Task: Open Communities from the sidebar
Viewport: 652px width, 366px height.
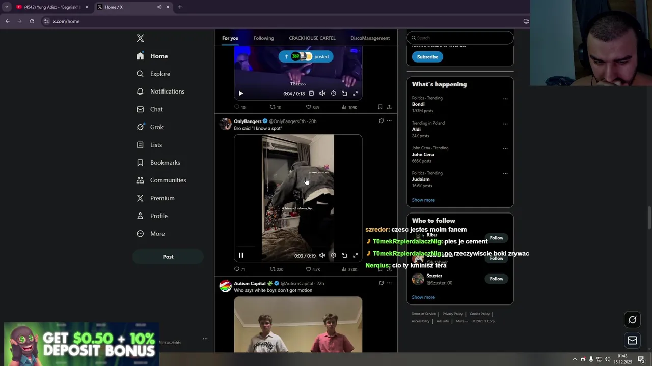Action: tap(161, 180)
